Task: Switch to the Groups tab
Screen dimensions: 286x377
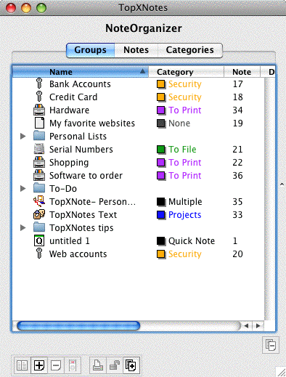Action: tap(90, 50)
